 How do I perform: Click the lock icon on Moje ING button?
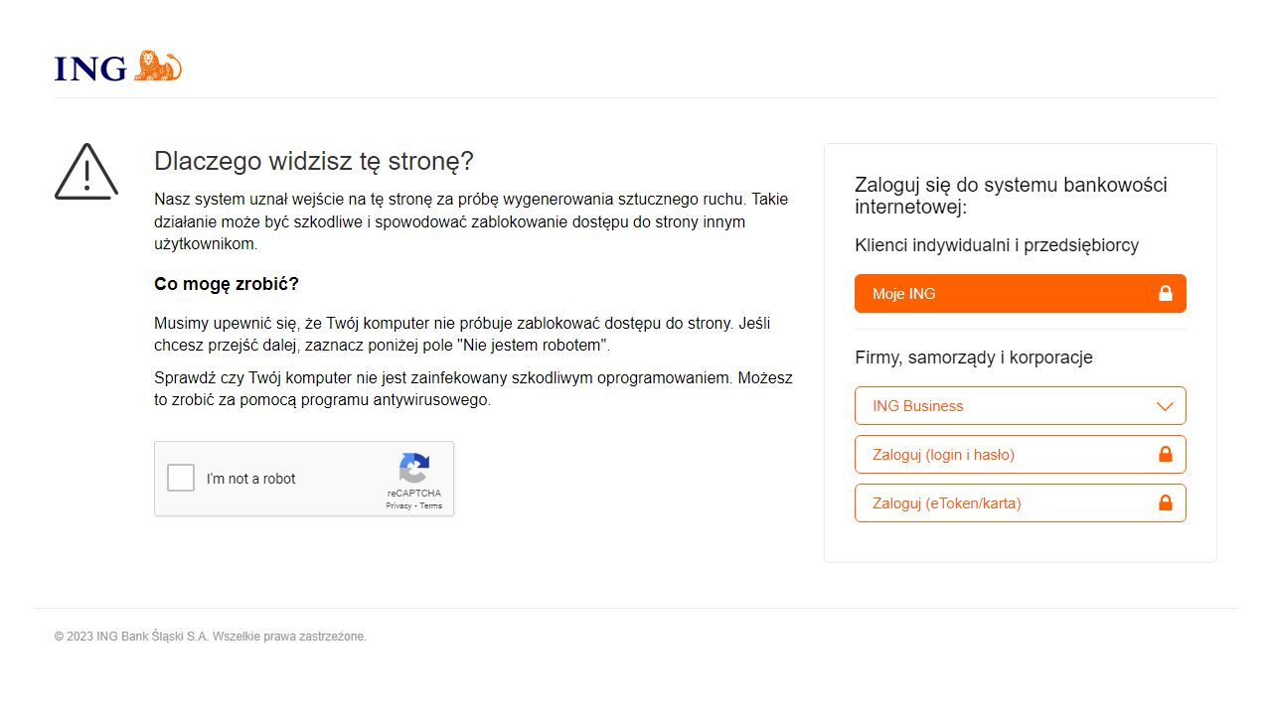(x=1166, y=293)
